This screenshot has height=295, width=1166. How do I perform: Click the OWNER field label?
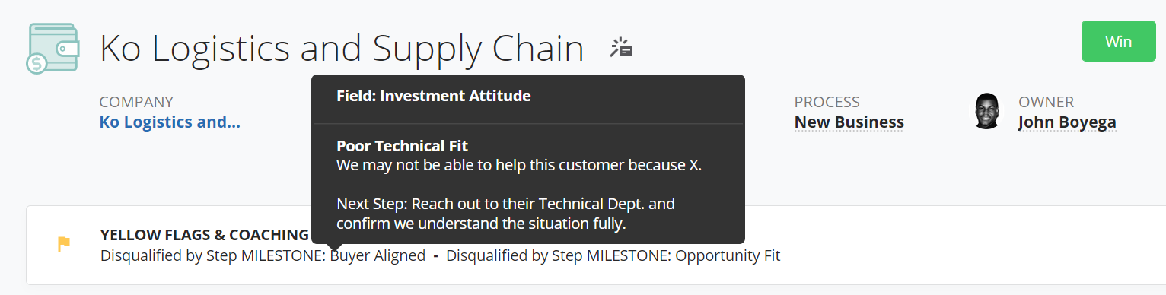tap(1046, 102)
